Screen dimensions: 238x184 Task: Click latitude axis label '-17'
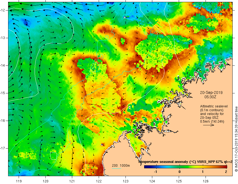(x=3, y=148)
